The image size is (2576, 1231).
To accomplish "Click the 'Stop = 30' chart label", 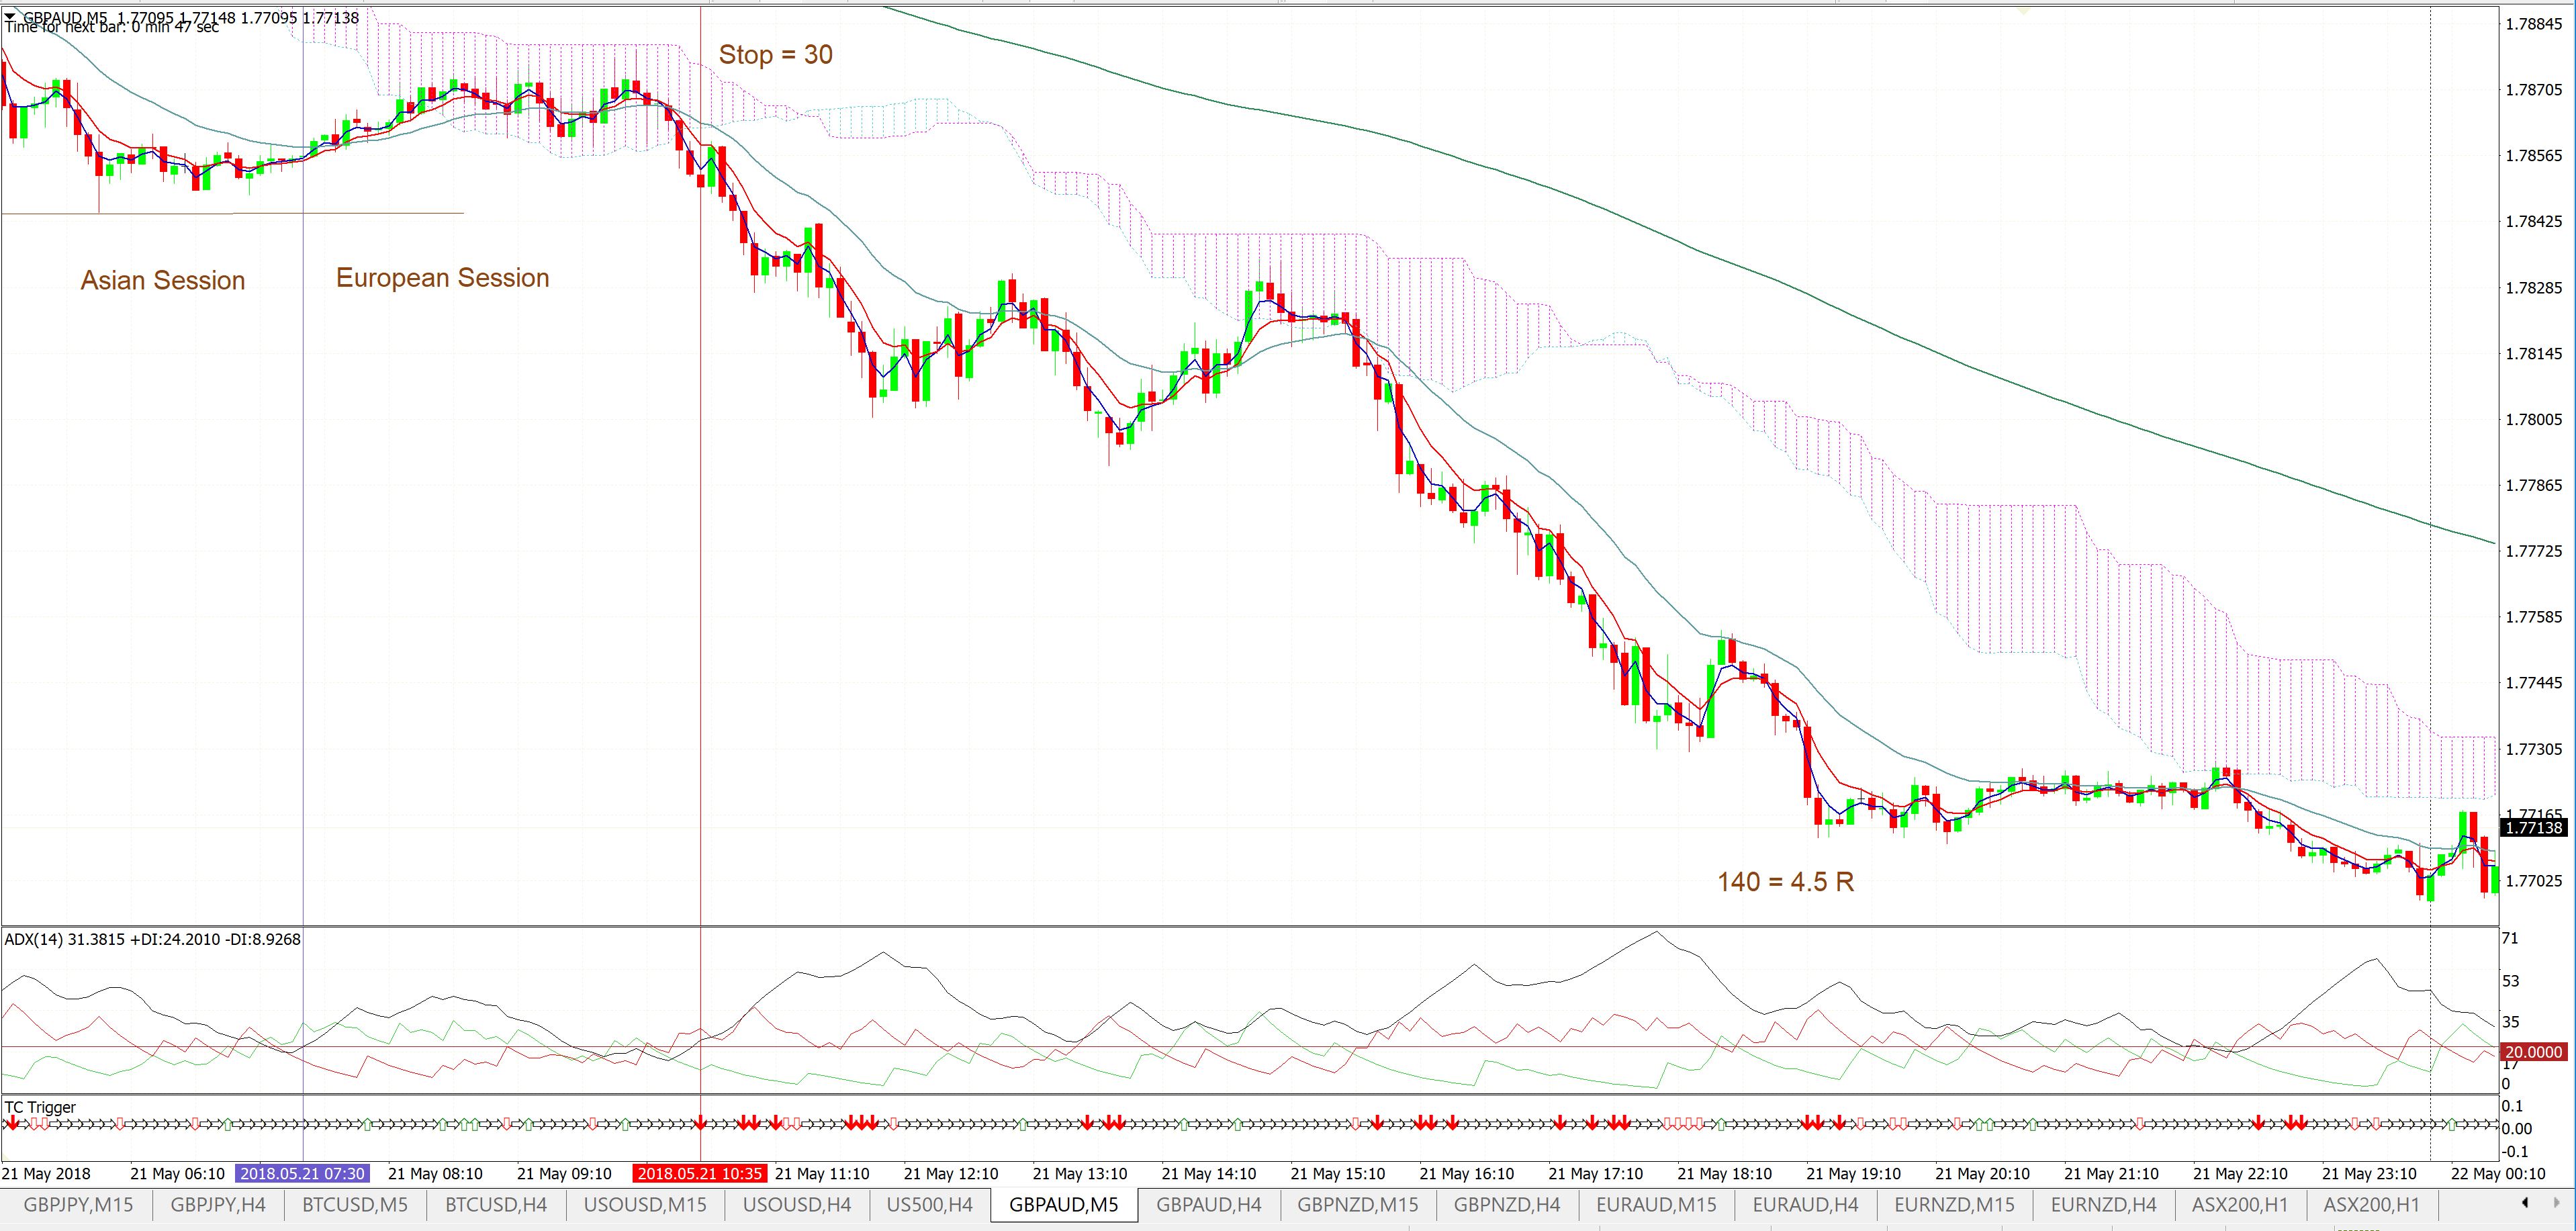I will click(776, 55).
